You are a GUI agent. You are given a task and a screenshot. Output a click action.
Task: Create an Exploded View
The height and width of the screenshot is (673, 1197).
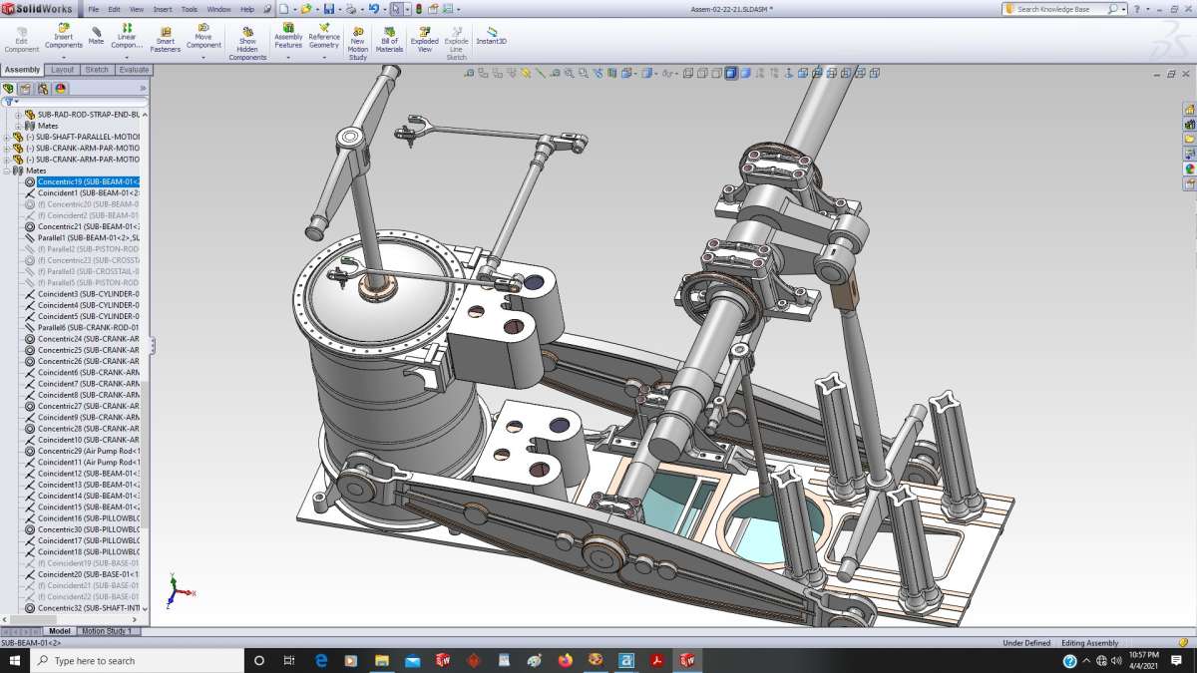coord(425,40)
